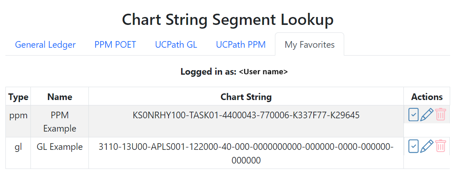The height and width of the screenshot is (171, 456).
Task: Select the PPM Example favorite using its check icon
Action: (413, 115)
